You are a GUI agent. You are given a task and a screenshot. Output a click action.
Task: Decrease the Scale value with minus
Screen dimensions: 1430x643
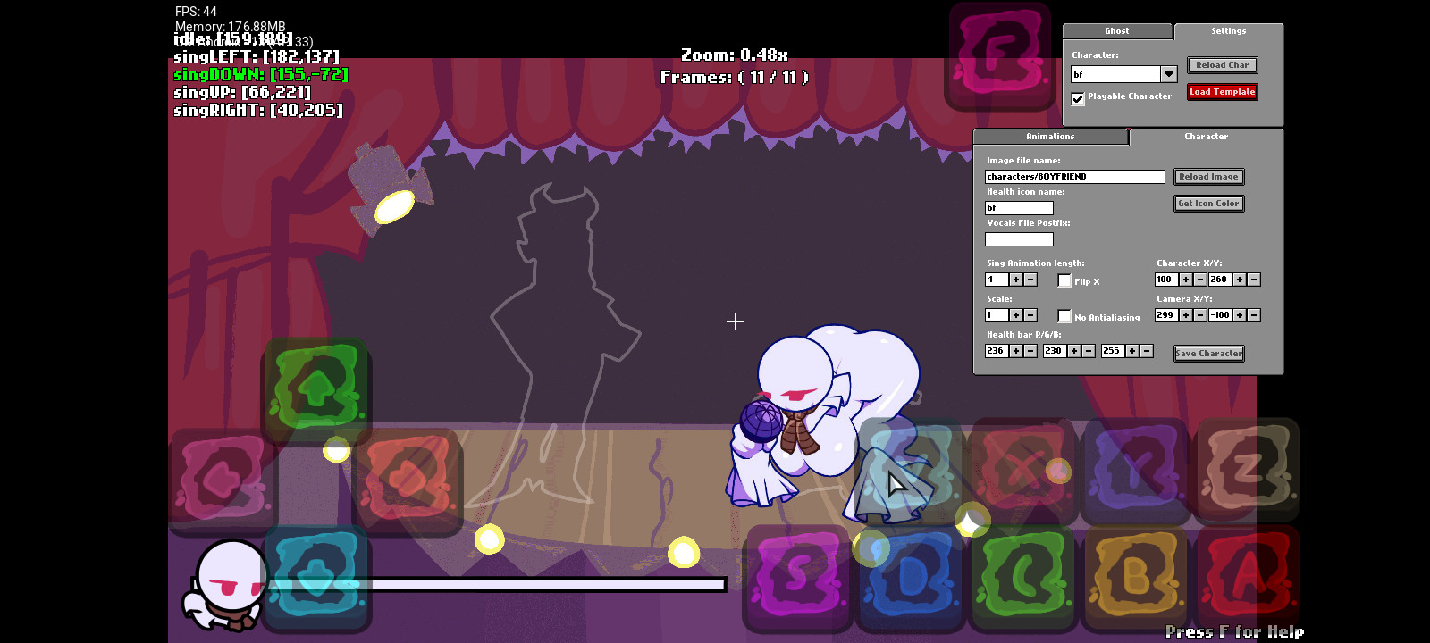tap(1030, 315)
